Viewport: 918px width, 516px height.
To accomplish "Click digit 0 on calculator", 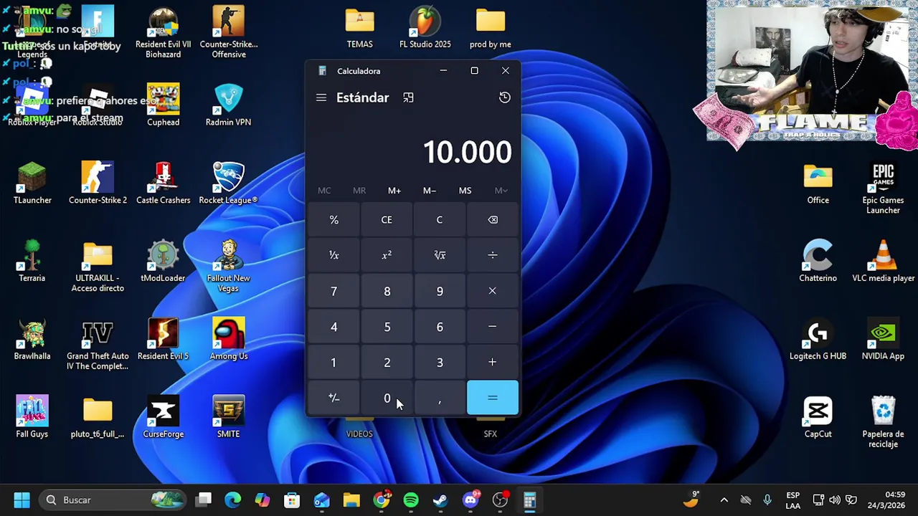I will click(387, 398).
